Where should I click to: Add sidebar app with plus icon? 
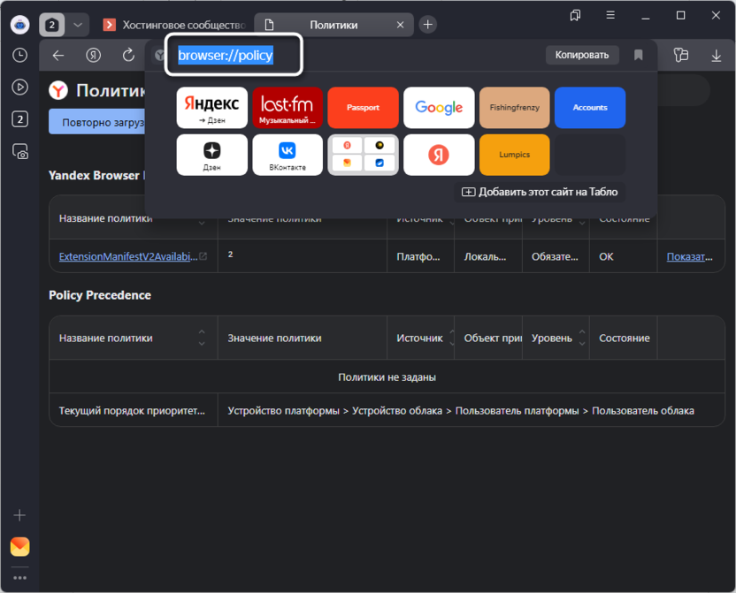[x=19, y=515]
